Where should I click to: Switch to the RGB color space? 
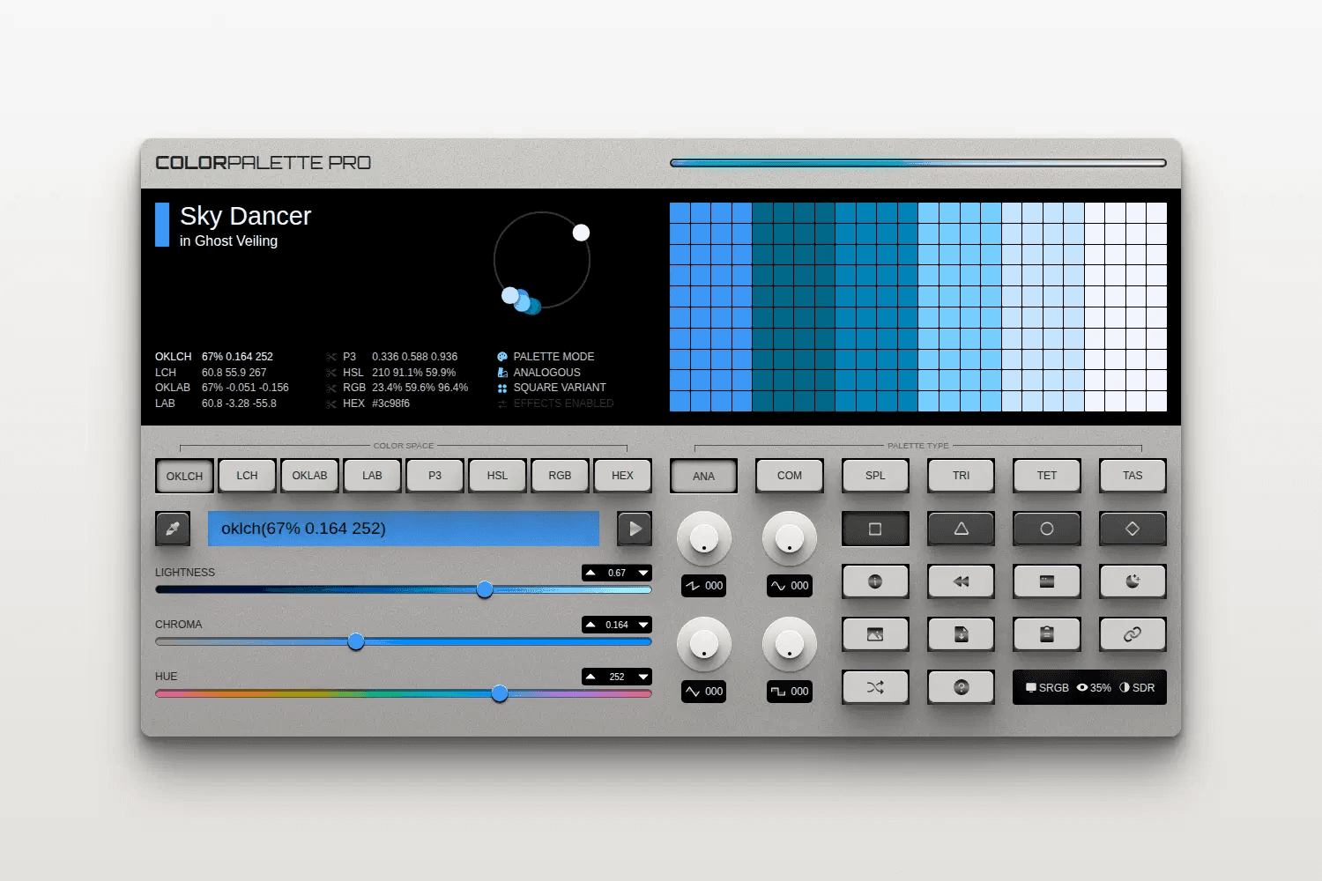click(560, 476)
